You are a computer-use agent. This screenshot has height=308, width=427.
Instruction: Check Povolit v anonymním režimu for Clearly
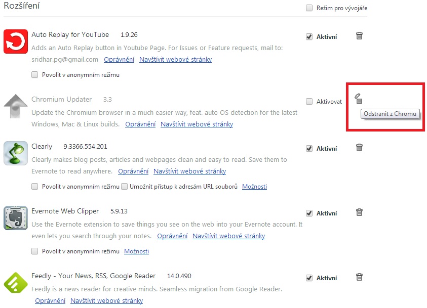pyautogui.click(x=34, y=187)
